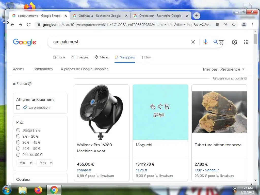Open the Tous search results tab
This screenshot has width=260, height=195.
coord(59,57)
